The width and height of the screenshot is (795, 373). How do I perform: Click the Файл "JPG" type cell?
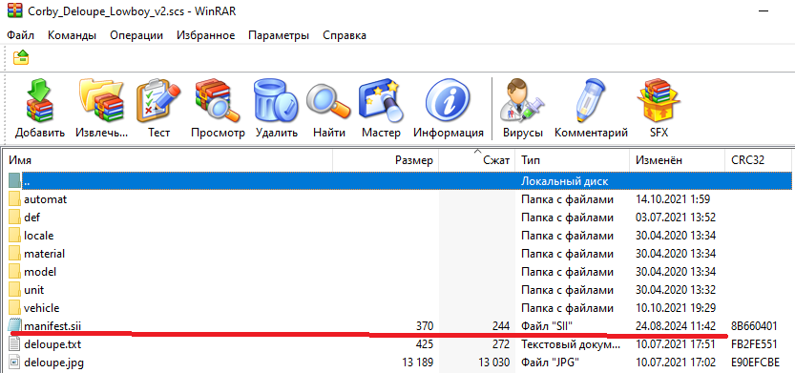click(x=550, y=363)
